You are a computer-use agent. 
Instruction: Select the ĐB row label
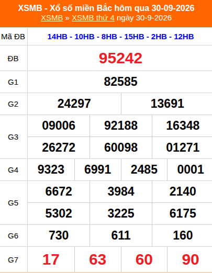[13, 59]
